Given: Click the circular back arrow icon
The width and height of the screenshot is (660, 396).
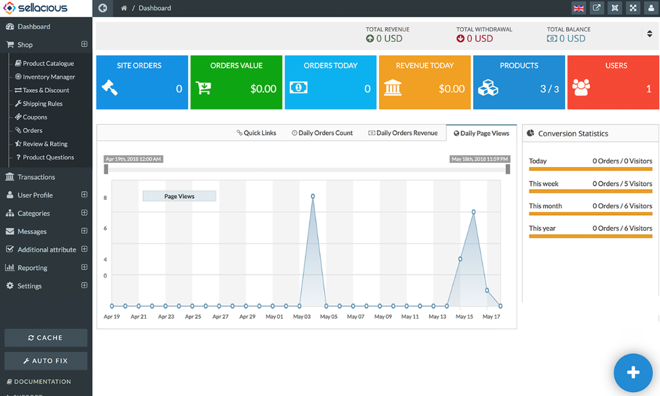Looking at the screenshot, I should pyautogui.click(x=102, y=8).
